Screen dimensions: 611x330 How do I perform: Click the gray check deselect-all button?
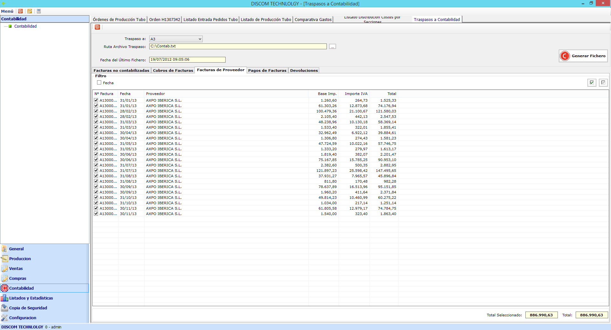click(603, 83)
